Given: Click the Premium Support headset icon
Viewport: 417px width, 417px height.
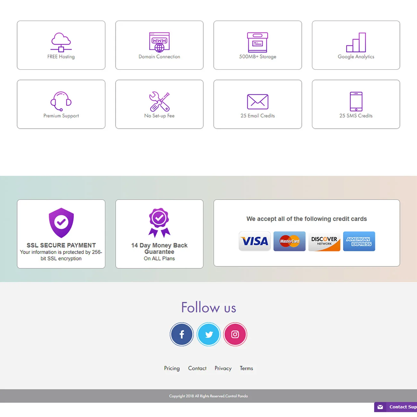Looking at the screenshot, I should point(61,101).
